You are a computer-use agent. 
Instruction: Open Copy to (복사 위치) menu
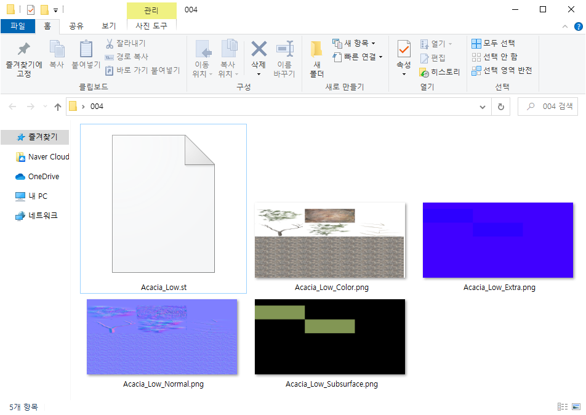[228, 58]
